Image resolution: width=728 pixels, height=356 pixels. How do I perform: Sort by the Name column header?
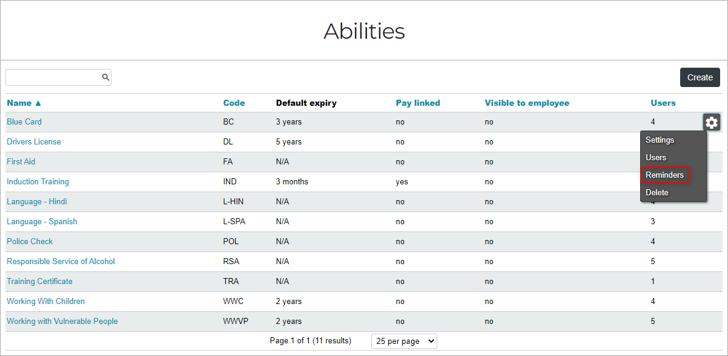pyautogui.click(x=24, y=103)
